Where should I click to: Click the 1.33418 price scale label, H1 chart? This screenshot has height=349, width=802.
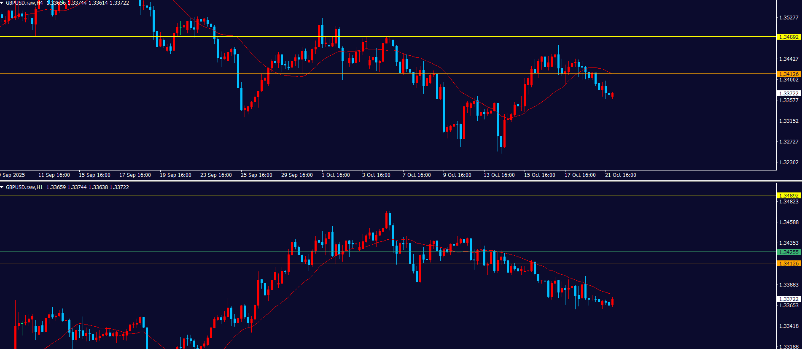coord(789,326)
